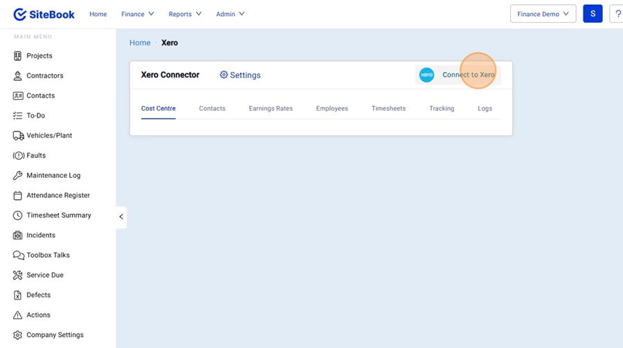The width and height of the screenshot is (623, 348).
Task: Open Contractors via its sidebar icon
Action: [18, 76]
